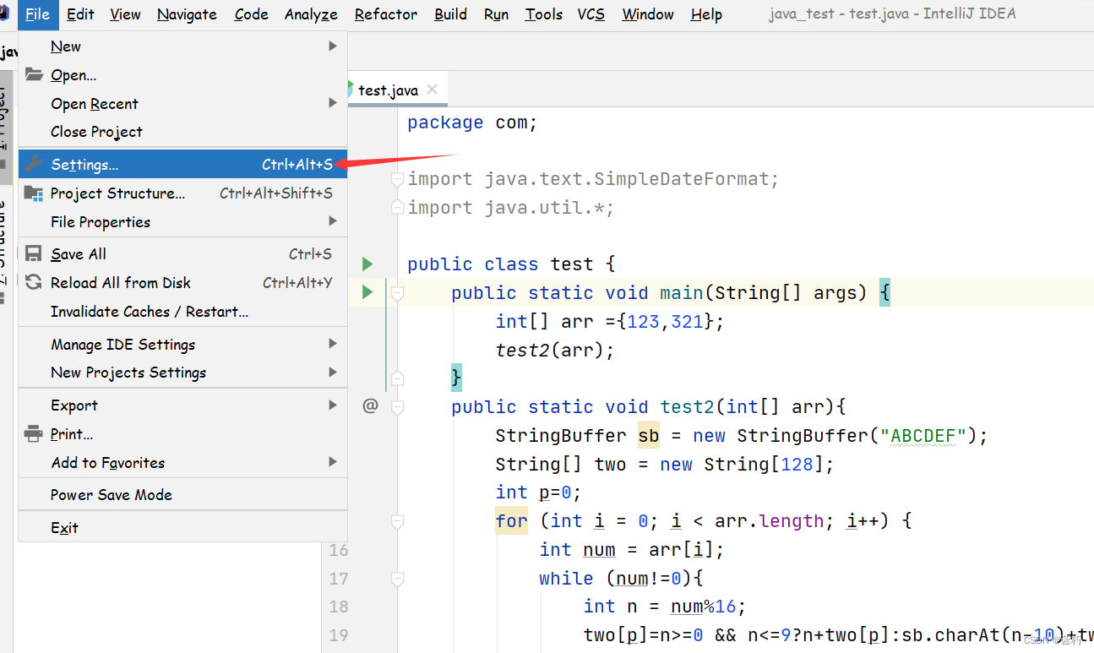Screen dimensions: 1094x653
Task: Open the VCS menu
Action: point(591,14)
